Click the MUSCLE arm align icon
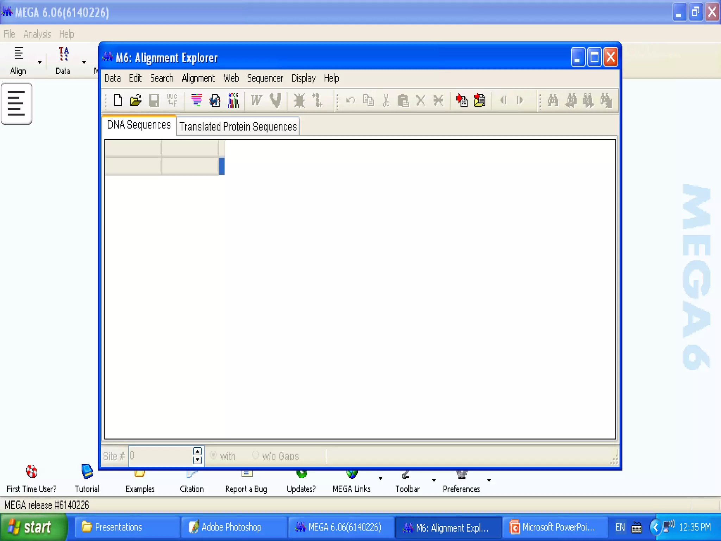 [276, 100]
